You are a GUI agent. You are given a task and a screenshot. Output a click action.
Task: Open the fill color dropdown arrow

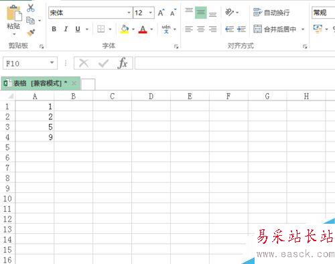(x=133, y=29)
